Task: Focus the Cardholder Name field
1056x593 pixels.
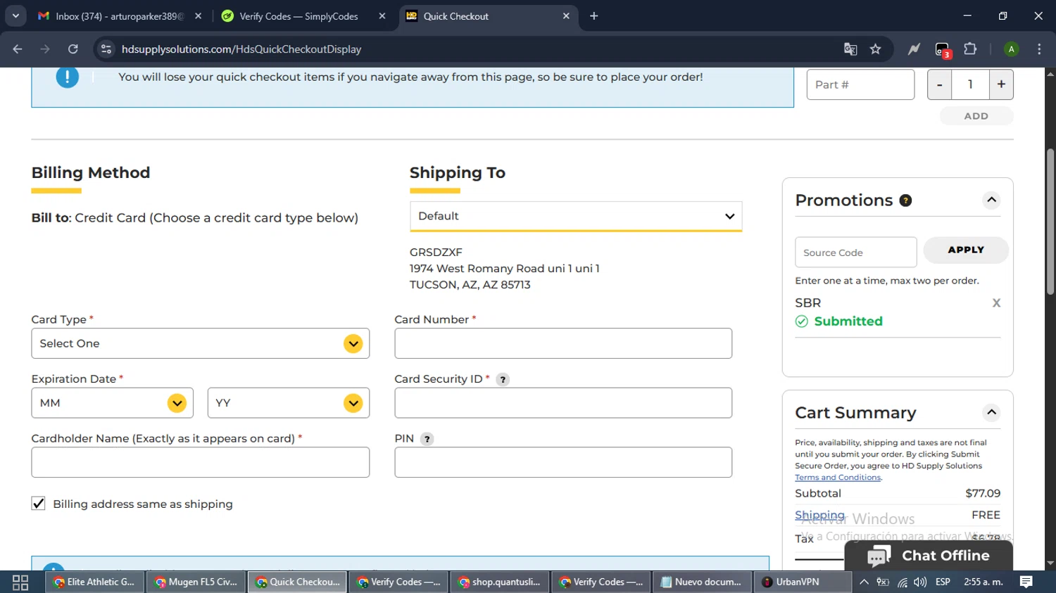Action: [x=200, y=462]
